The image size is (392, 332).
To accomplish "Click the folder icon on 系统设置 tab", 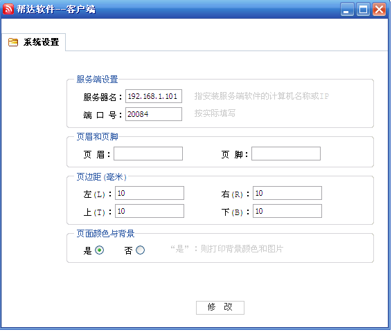I will tap(13, 42).
